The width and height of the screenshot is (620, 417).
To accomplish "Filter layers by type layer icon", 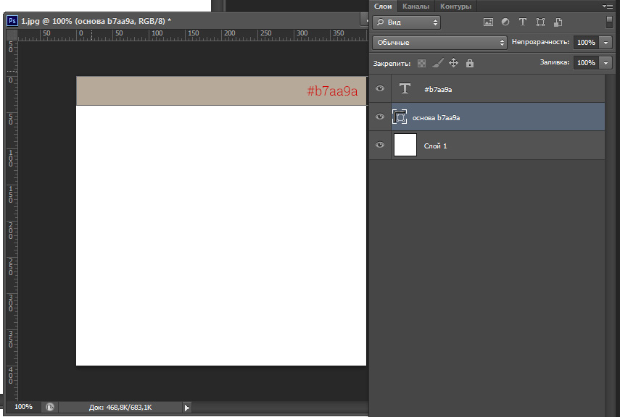I will pos(523,22).
